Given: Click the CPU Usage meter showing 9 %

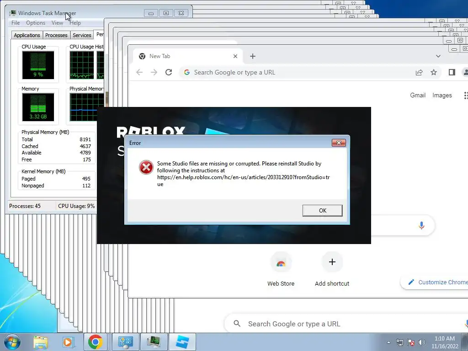Looking at the screenshot, I should pyautogui.click(x=38, y=65).
